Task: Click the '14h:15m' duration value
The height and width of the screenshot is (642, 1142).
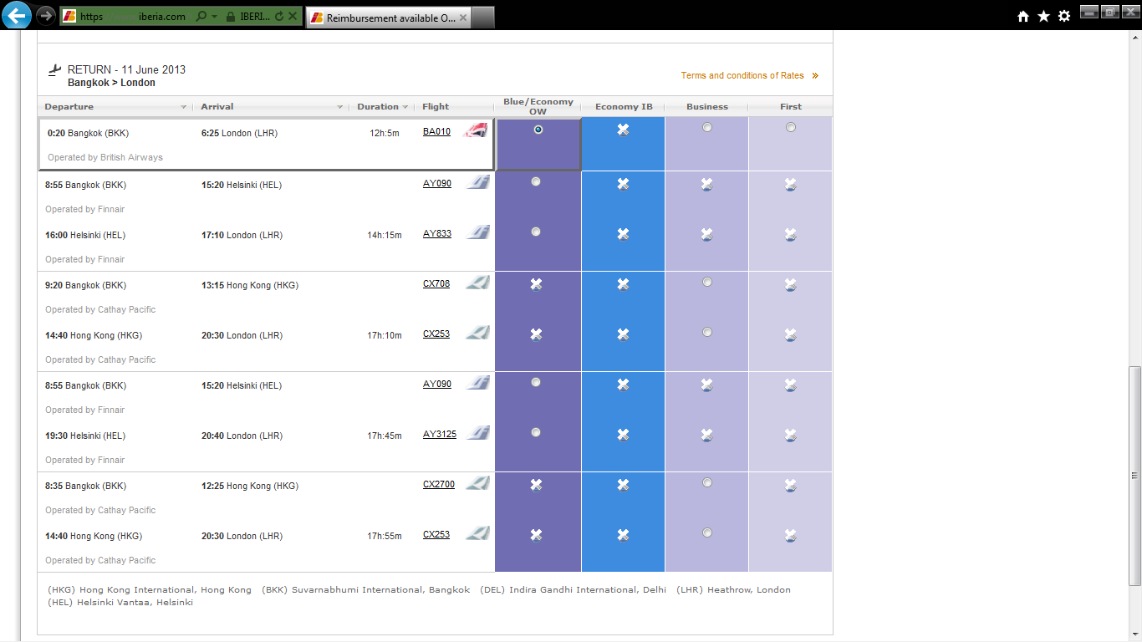Action: 385,236
